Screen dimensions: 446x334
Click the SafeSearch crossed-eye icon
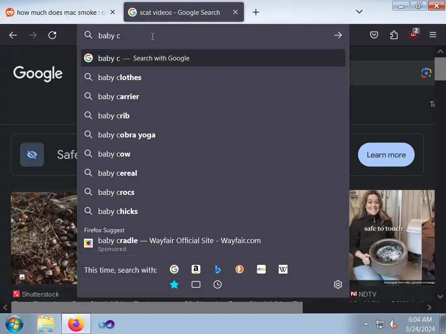[32, 154]
